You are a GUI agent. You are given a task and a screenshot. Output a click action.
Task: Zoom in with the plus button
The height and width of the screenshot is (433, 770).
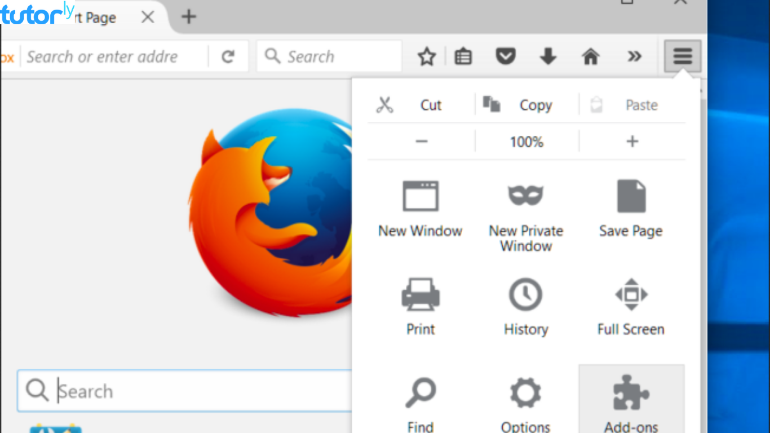(632, 141)
